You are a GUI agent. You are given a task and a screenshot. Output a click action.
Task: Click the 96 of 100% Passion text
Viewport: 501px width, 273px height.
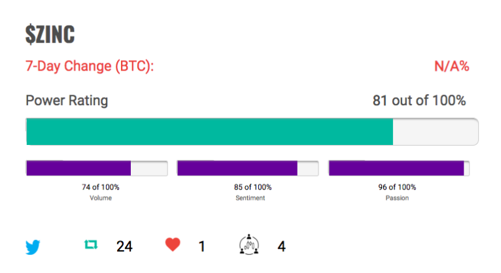pyautogui.click(x=397, y=187)
